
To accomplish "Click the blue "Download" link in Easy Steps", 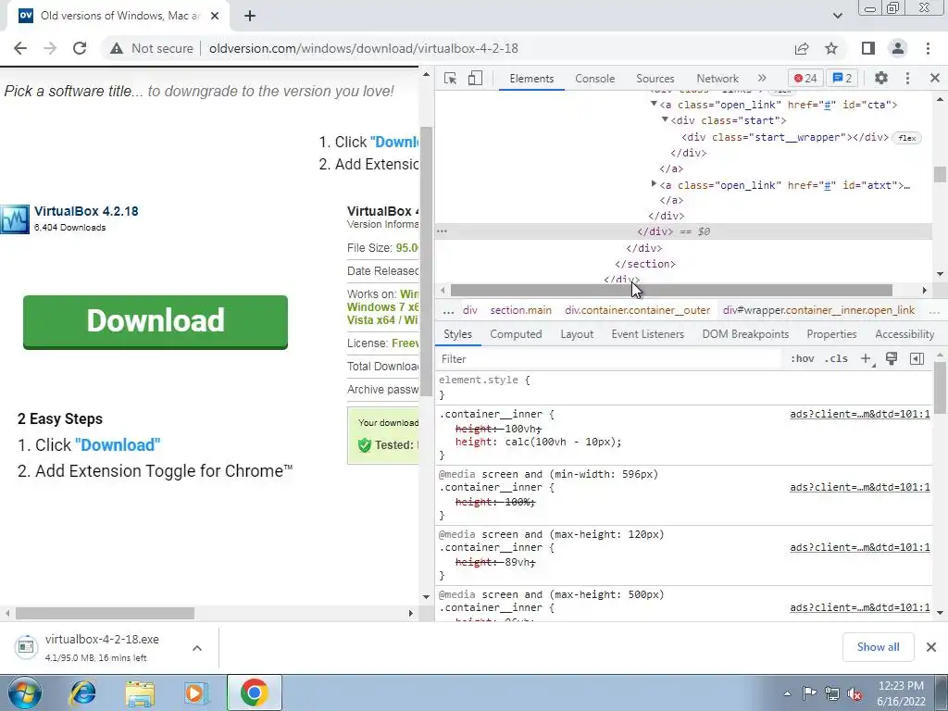I will (x=118, y=445).
